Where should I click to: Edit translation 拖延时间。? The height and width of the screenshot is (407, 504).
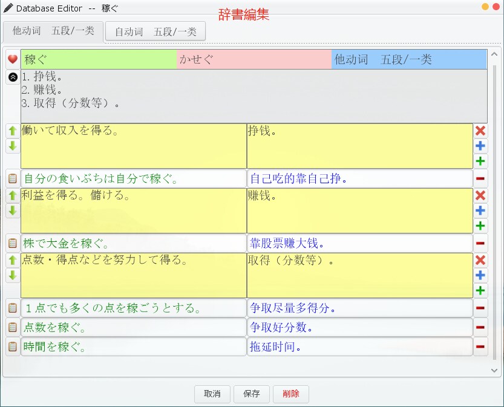tap(359, 347)
